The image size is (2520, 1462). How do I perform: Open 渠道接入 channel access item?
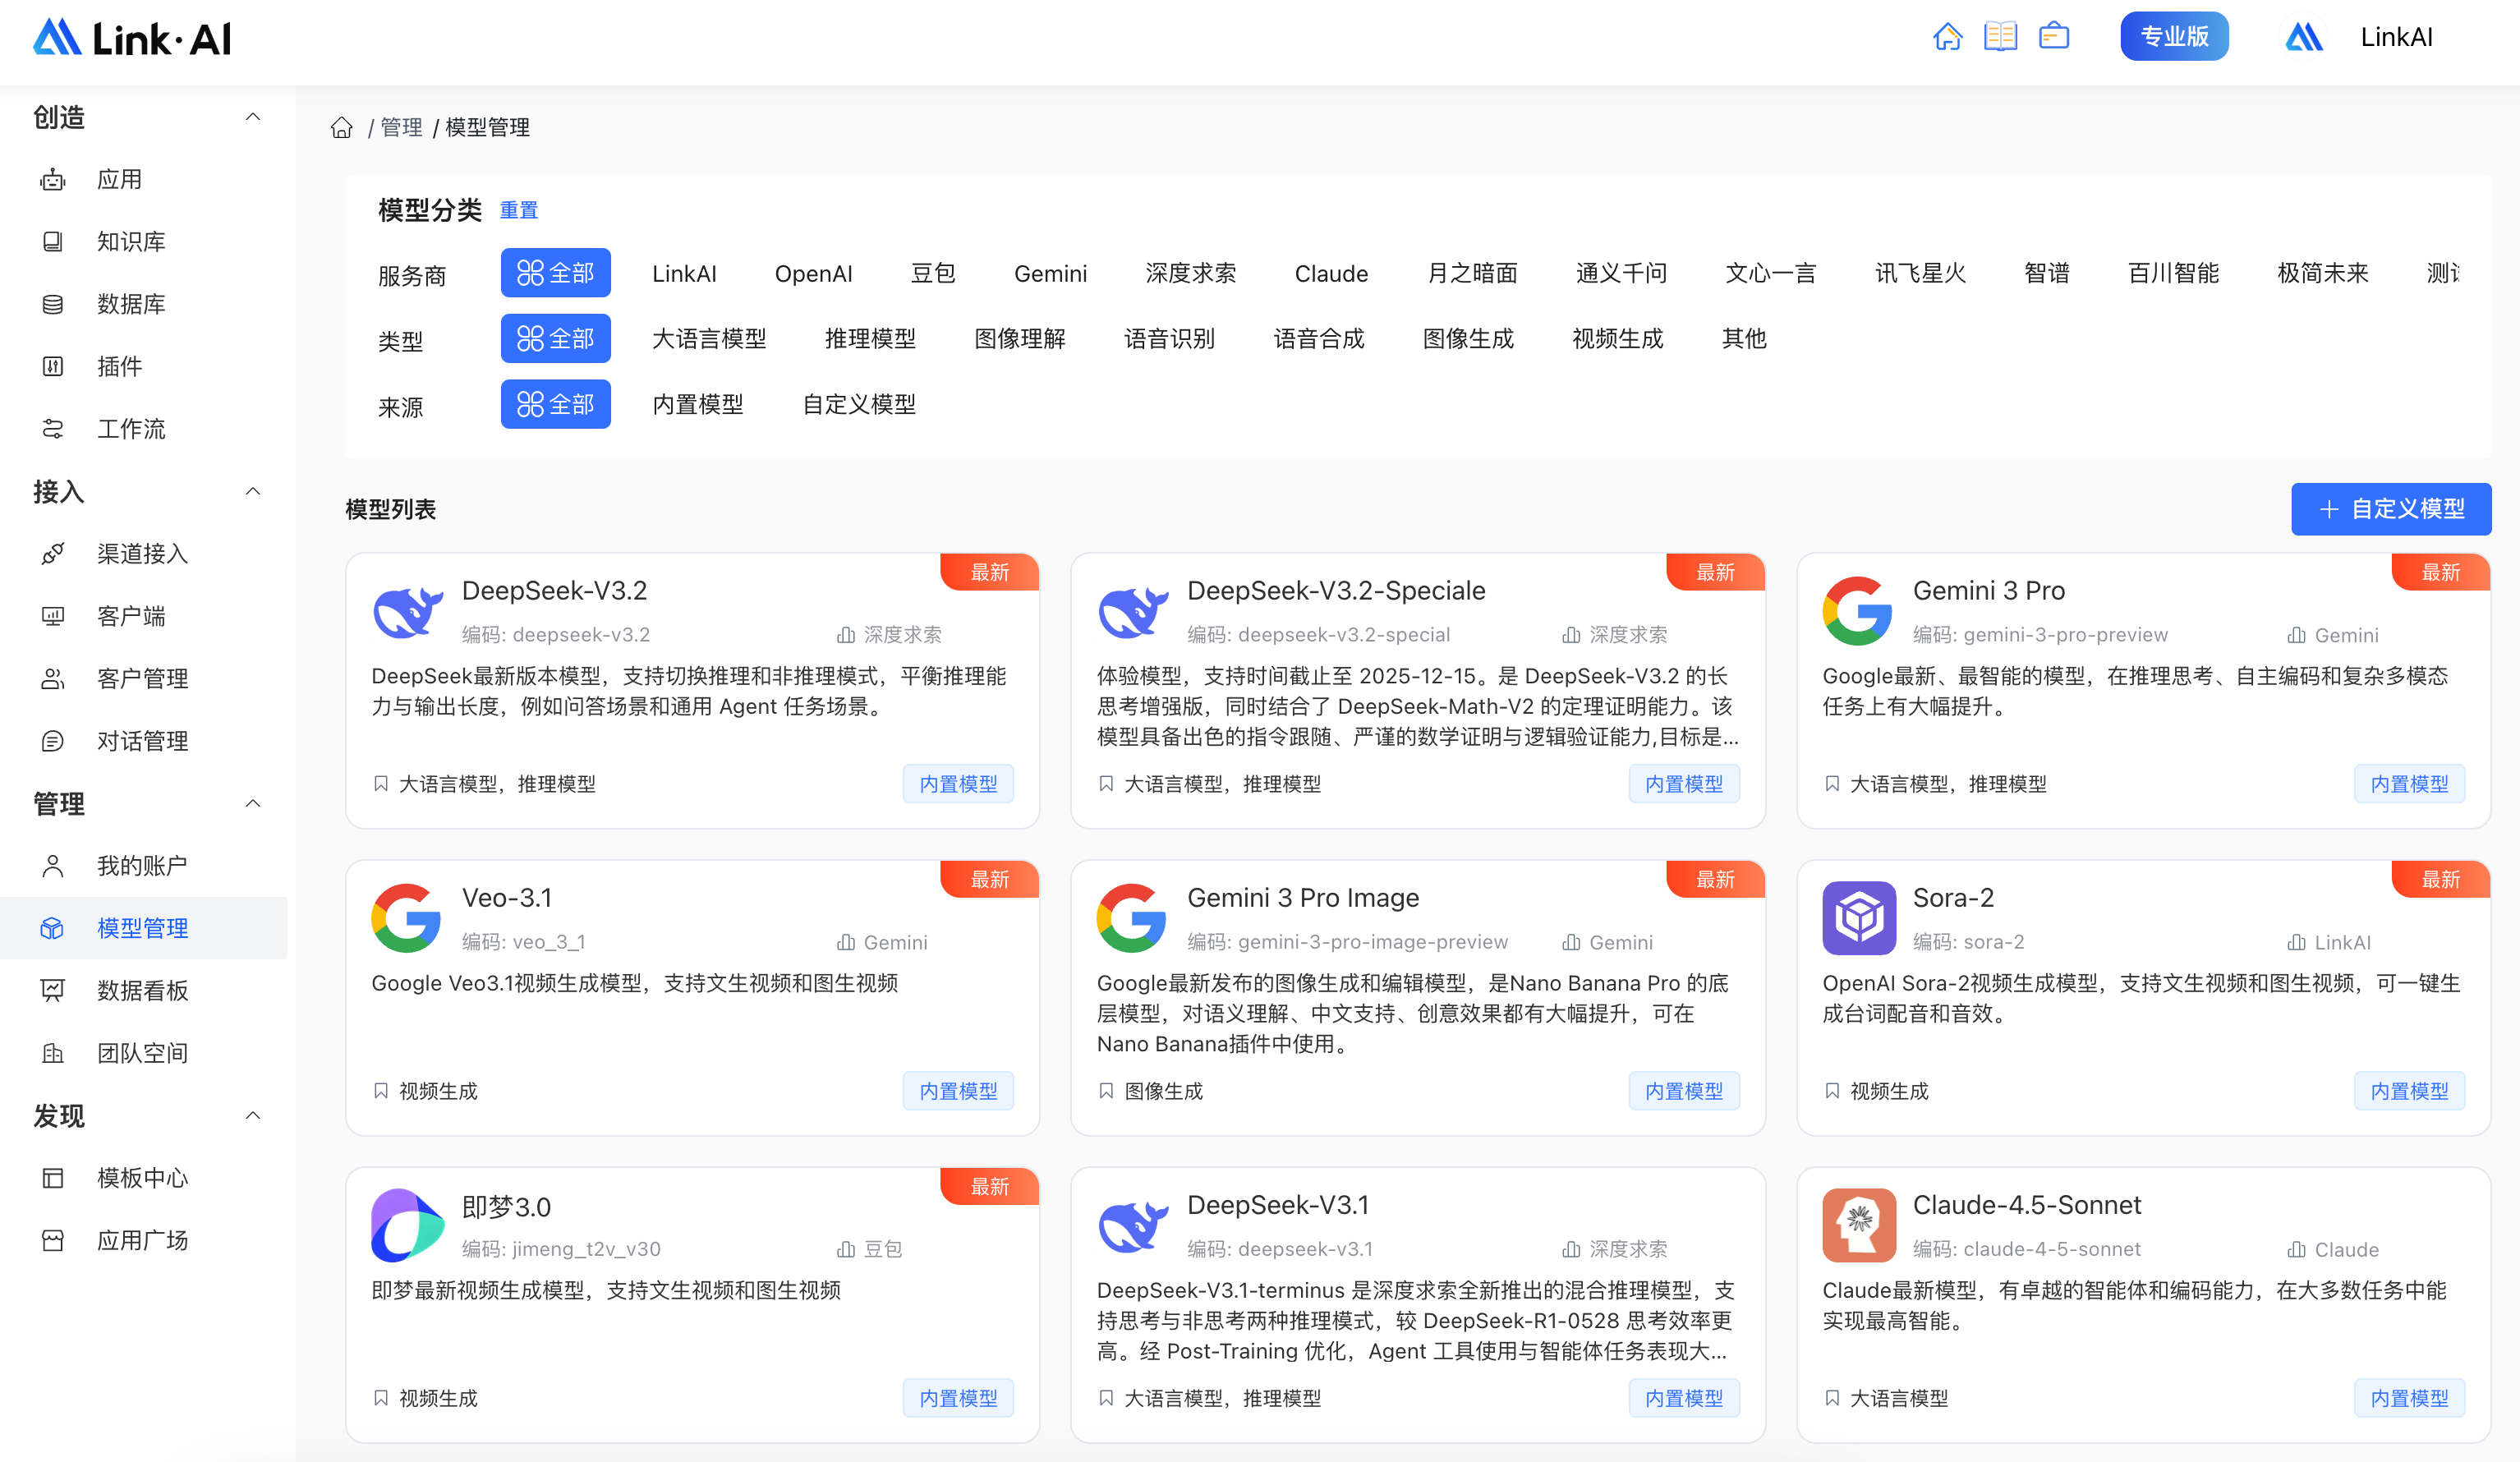pyautogui.click(x=142, y=554)
